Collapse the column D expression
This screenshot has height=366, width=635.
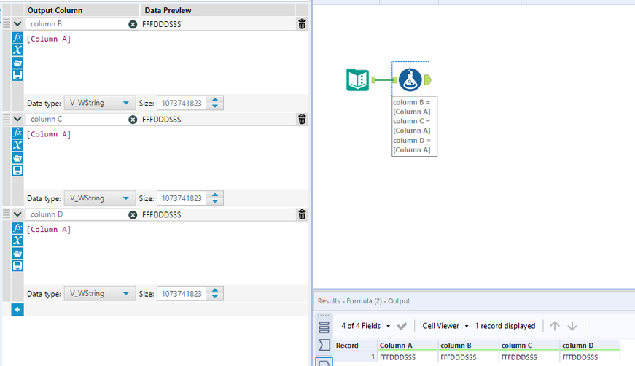point(17,214)
